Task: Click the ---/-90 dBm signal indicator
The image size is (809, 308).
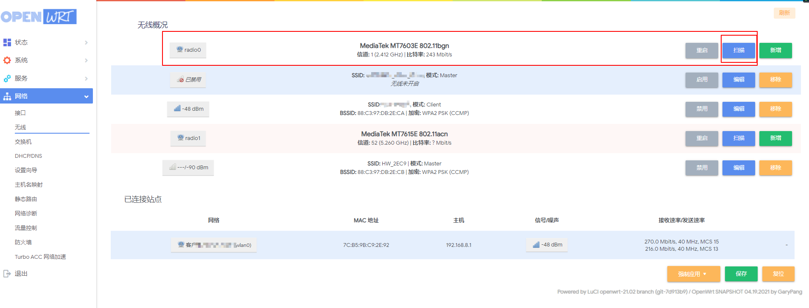Action: point(188,168)
